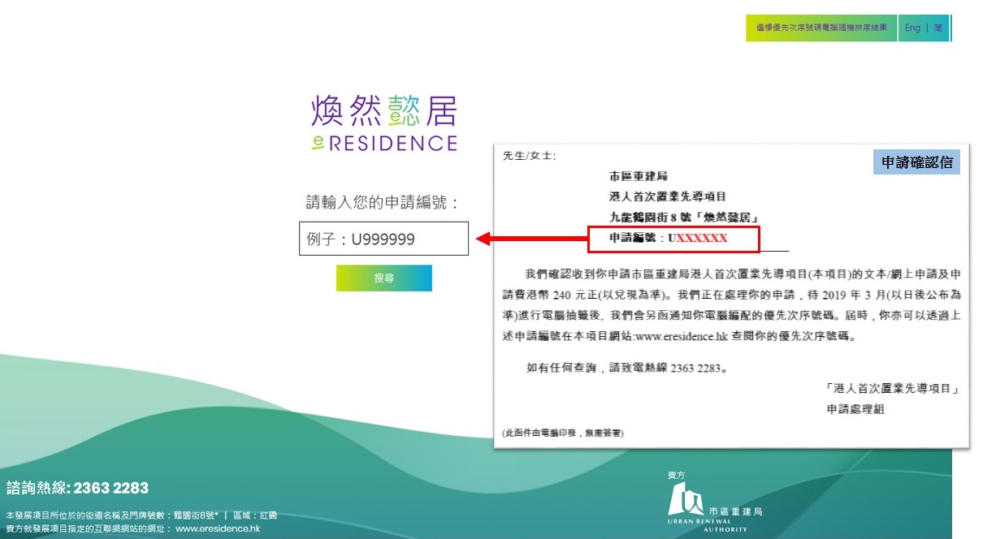Switch to Simplified Chinese 簡

[x=938, y=28]
